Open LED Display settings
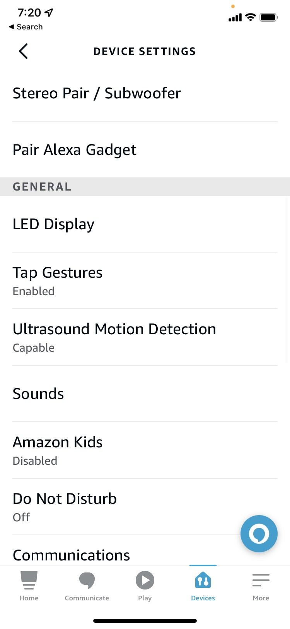The width and height of the screenshot is (290, 629). (53, 224)
